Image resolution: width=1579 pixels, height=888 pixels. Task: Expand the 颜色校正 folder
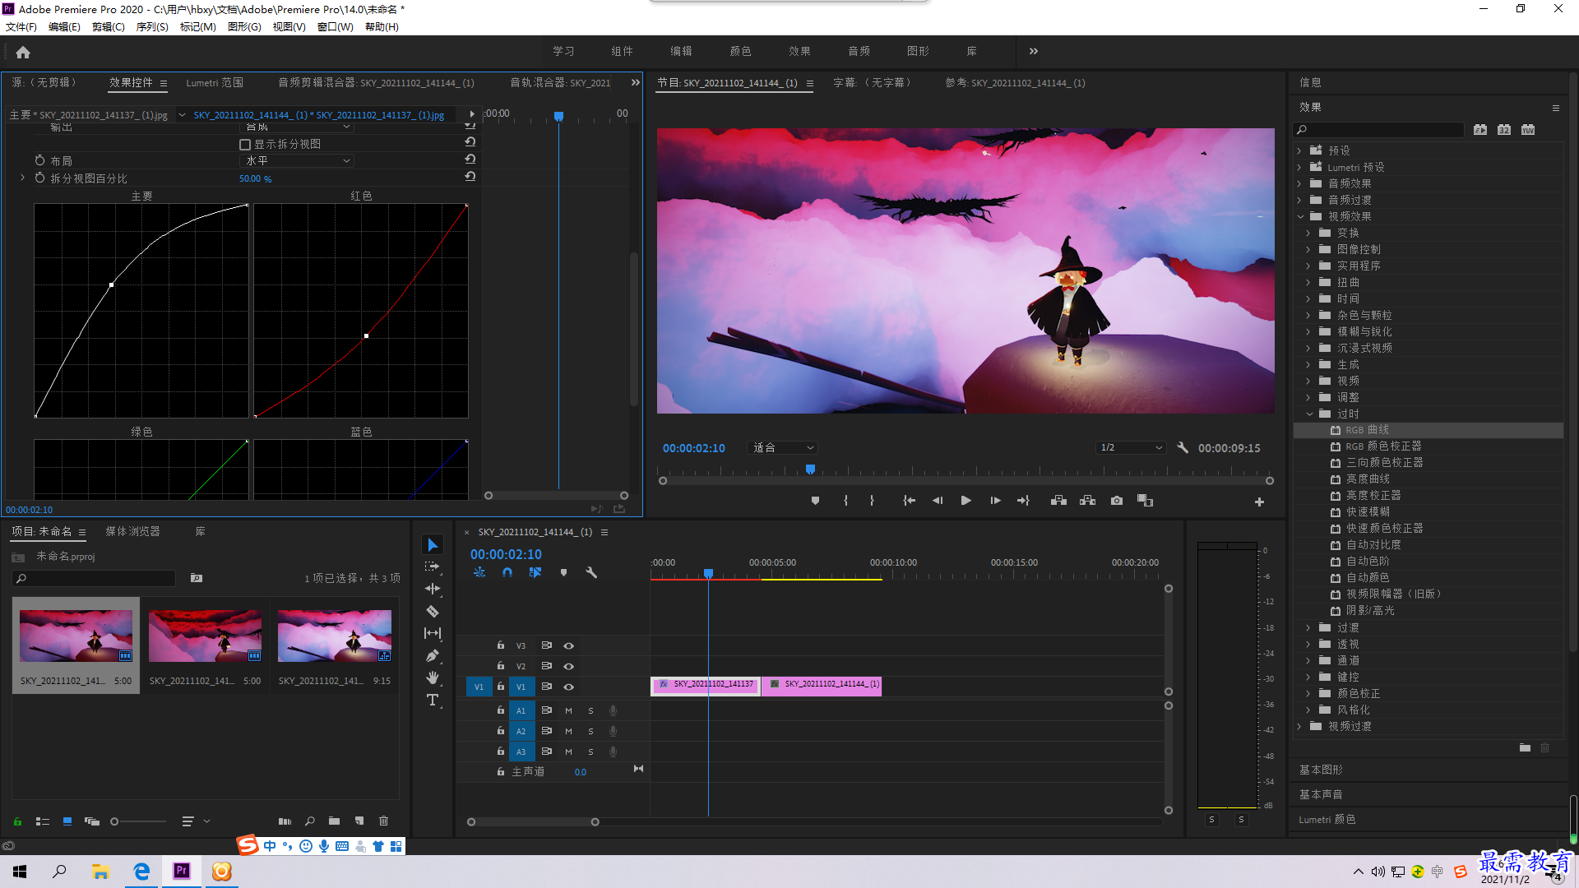[1308, 694]
